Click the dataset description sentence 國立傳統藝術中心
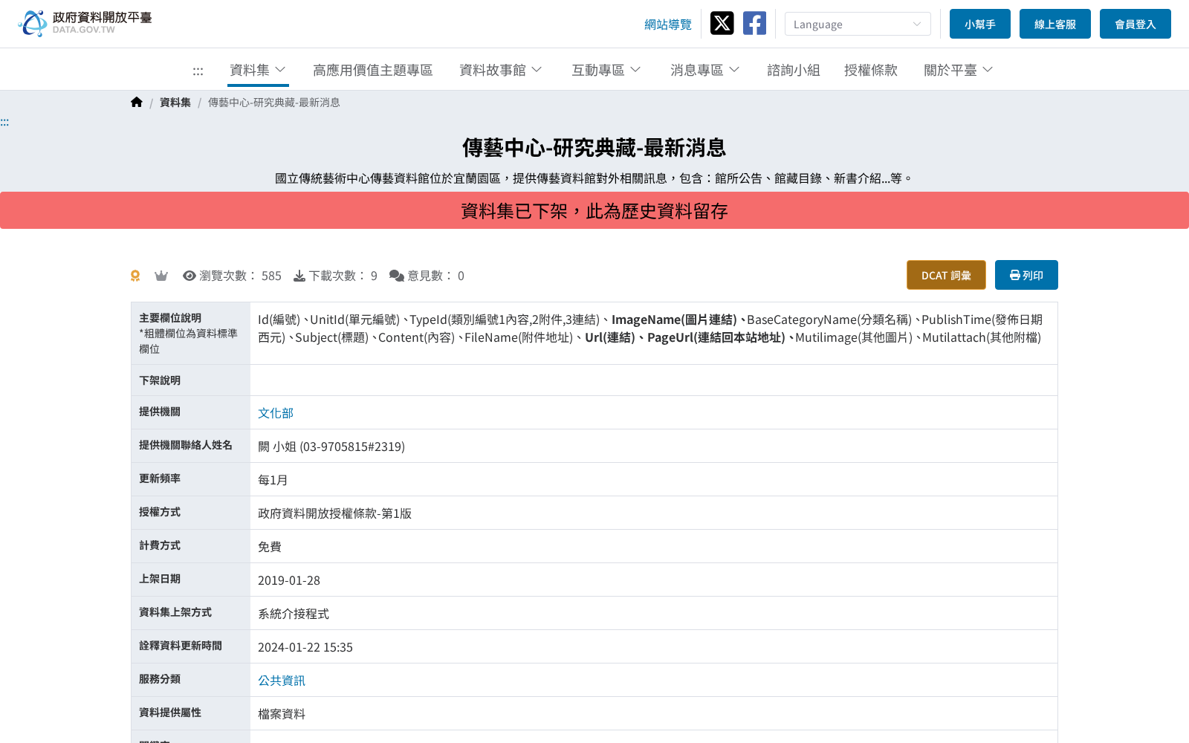1189x743 pixels. pos(594,178)
